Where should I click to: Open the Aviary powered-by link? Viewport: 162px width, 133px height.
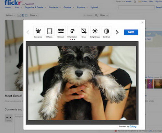133,127
